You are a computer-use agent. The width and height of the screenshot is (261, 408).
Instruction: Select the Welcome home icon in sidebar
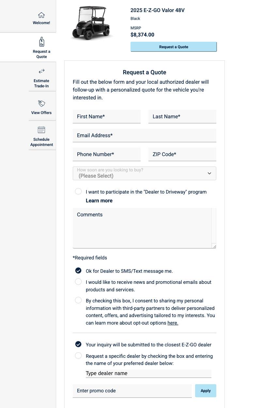click(x=41, y=15)
